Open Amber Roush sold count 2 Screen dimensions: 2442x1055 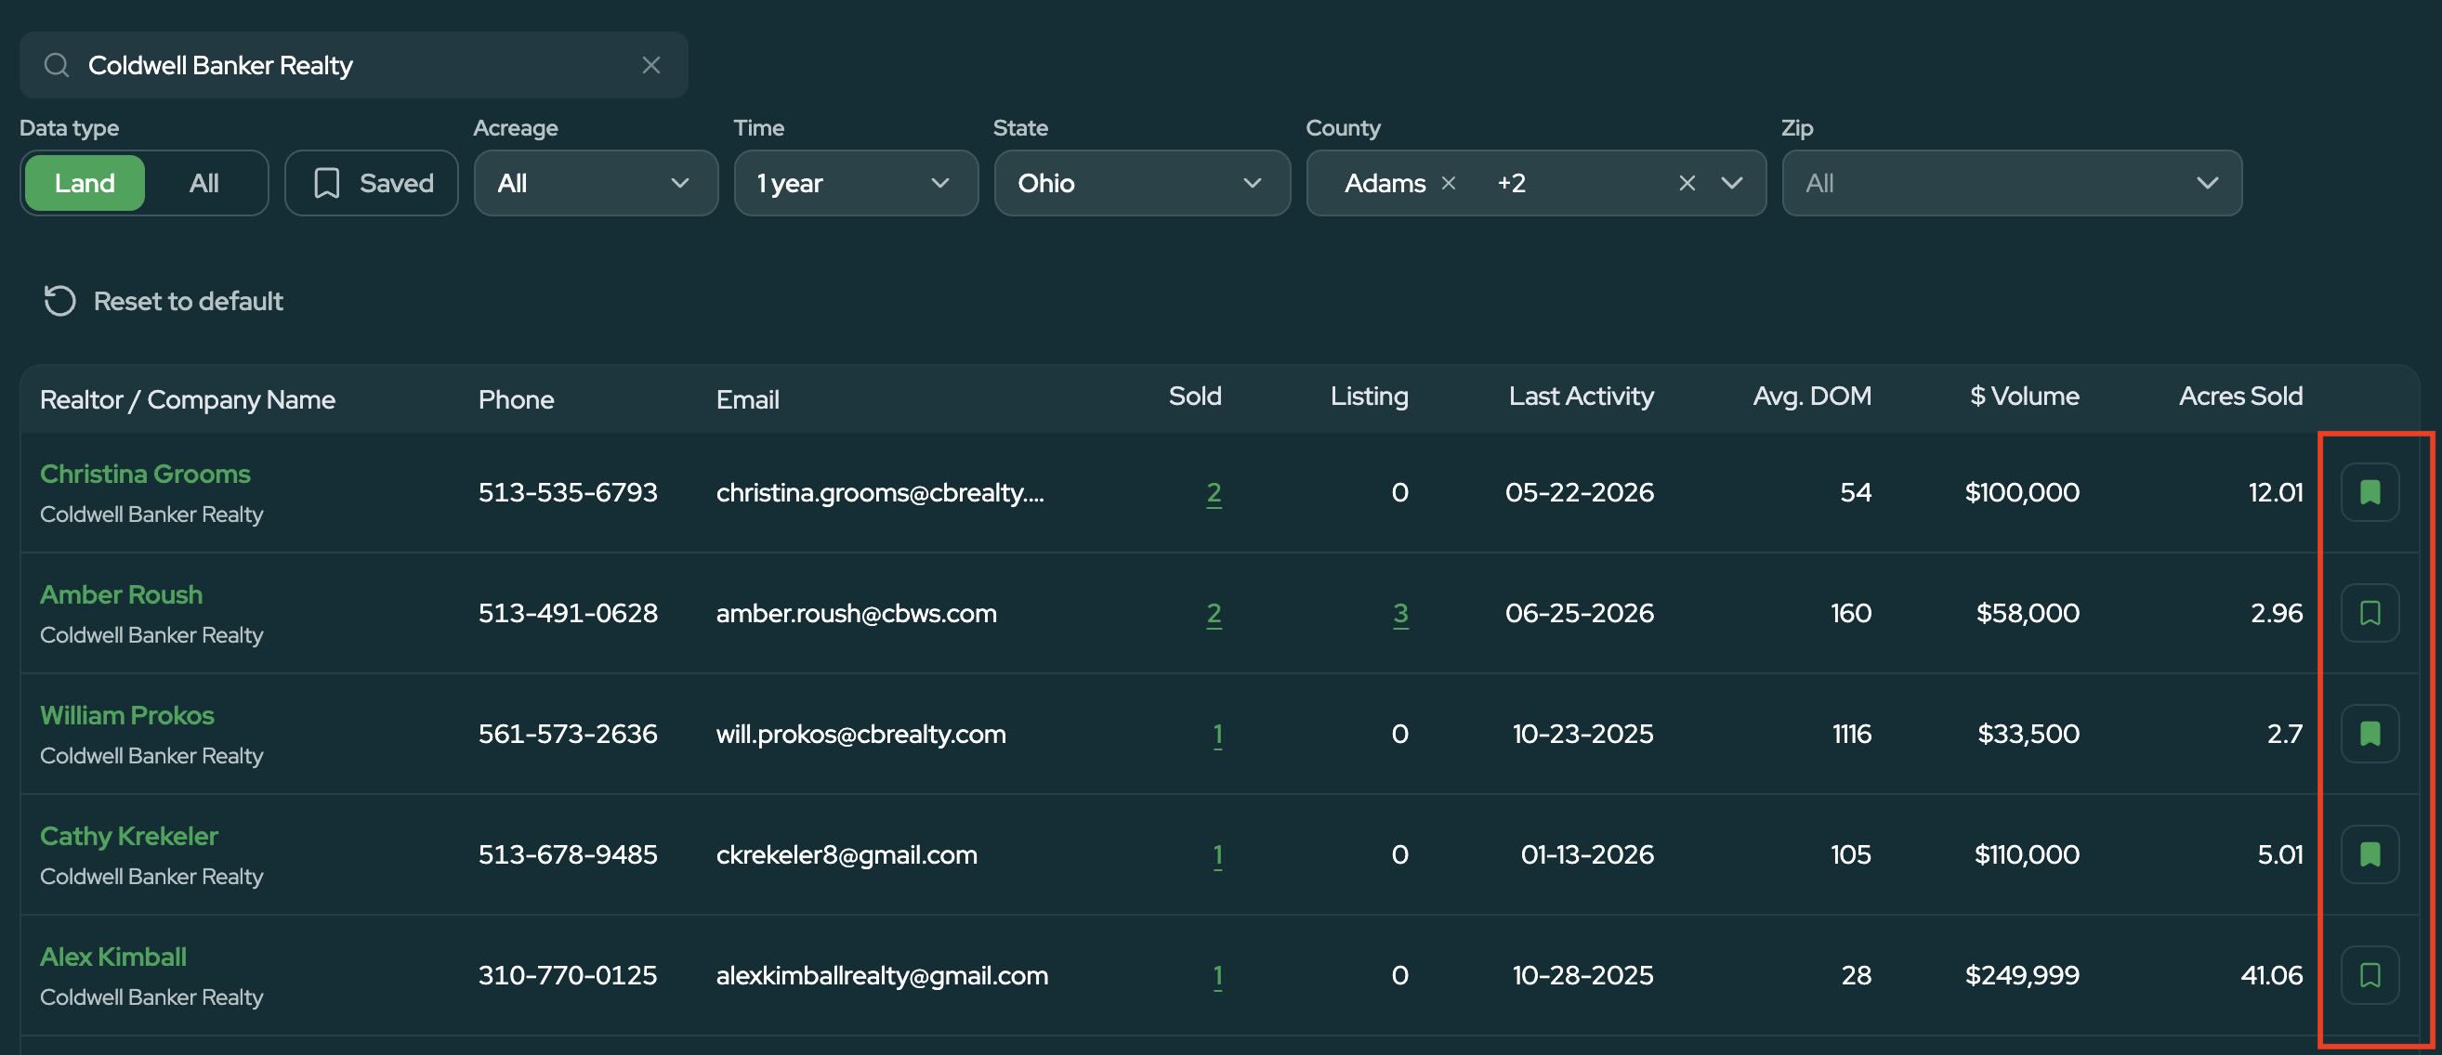coord(1214,614)
